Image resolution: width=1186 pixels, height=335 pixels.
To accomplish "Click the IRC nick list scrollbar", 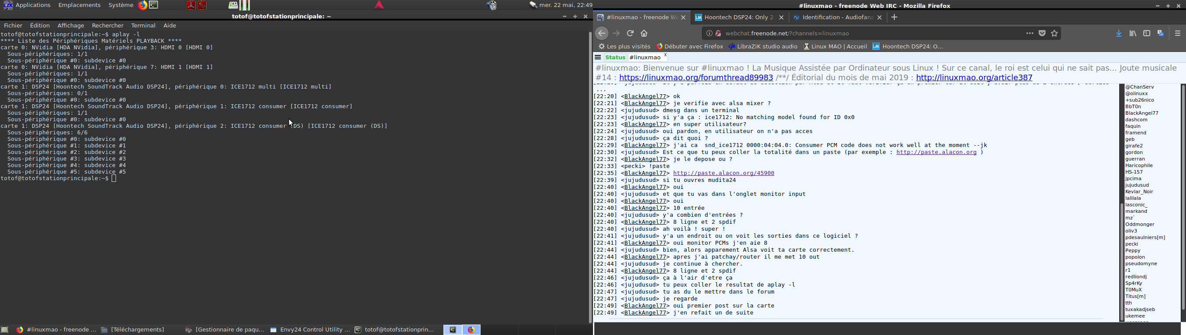I will pos(1183,198).
